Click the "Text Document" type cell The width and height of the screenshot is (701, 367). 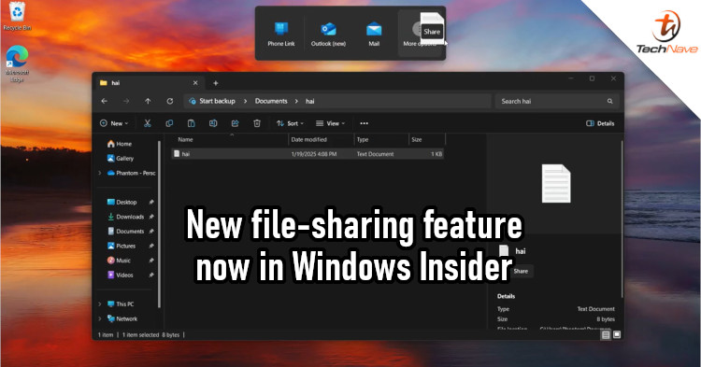pyautogui.click(x=375, y=154)
